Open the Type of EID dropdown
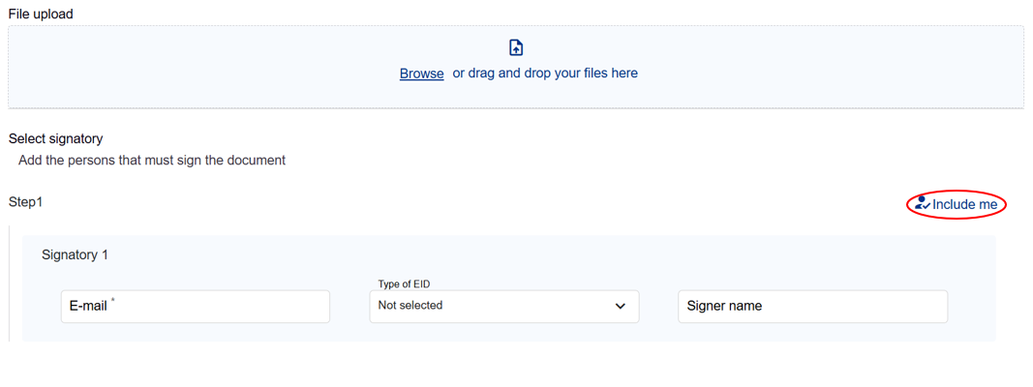 pos(503,307)
